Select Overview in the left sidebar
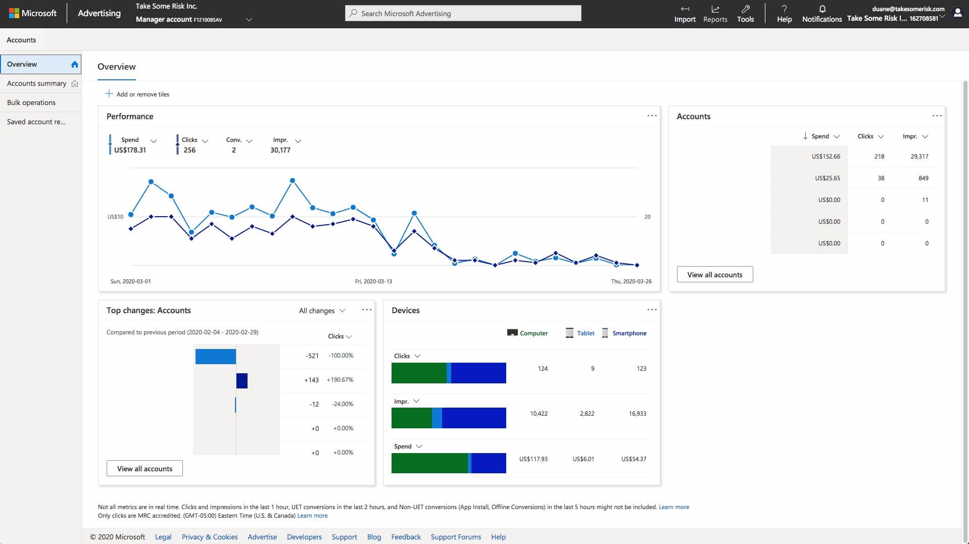 pos(40,64)
